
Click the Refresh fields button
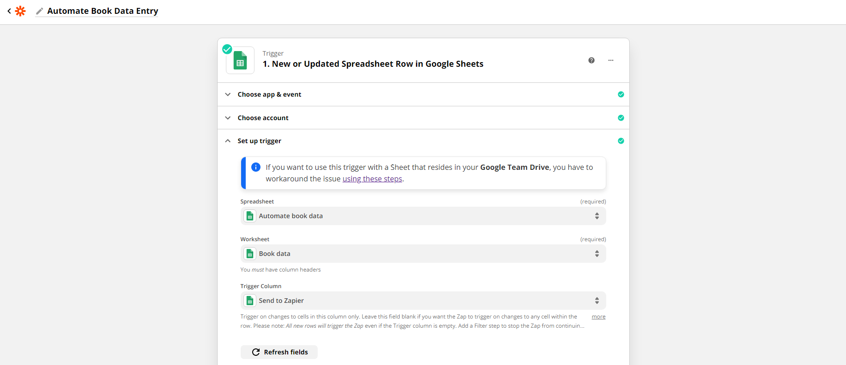click(279, 352)
